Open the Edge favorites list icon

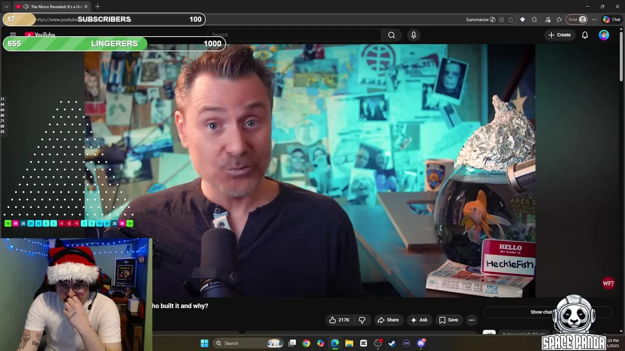click(x=559, y=19)
